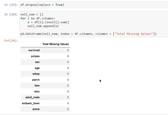Click the Total Missing Values column header
Viewport: 168px width, 115px height.
coord(55,44)
